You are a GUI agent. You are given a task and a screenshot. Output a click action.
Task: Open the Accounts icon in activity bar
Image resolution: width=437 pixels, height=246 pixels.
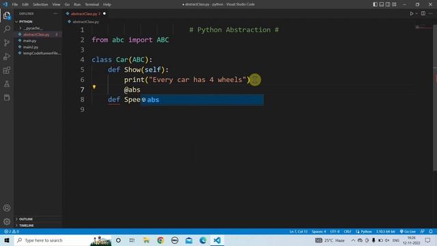coord(7,208)
